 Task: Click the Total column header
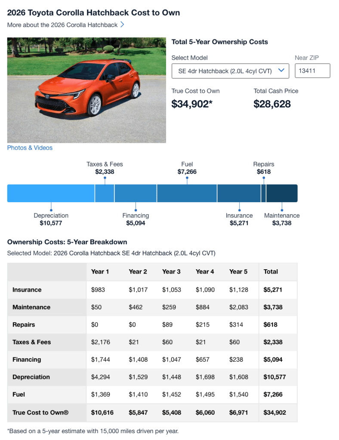(x=271, y=272)
